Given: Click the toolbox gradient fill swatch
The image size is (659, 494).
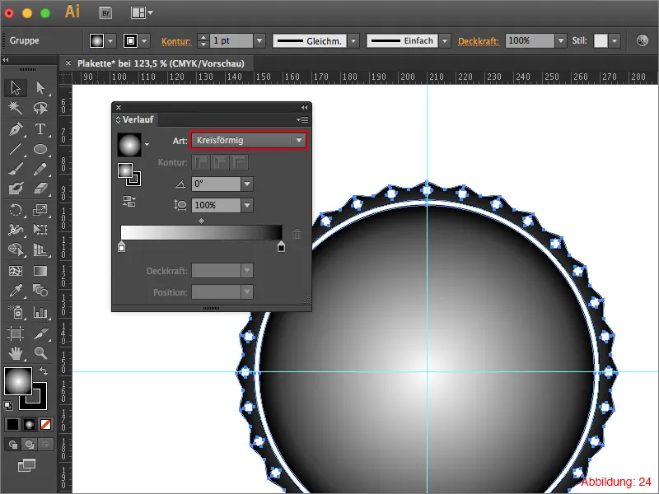Looking at the screenshot, I should click(18, 381).
